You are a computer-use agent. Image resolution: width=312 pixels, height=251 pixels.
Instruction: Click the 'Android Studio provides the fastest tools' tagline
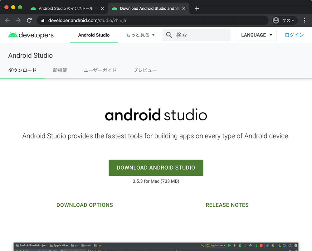pos(156,136)
